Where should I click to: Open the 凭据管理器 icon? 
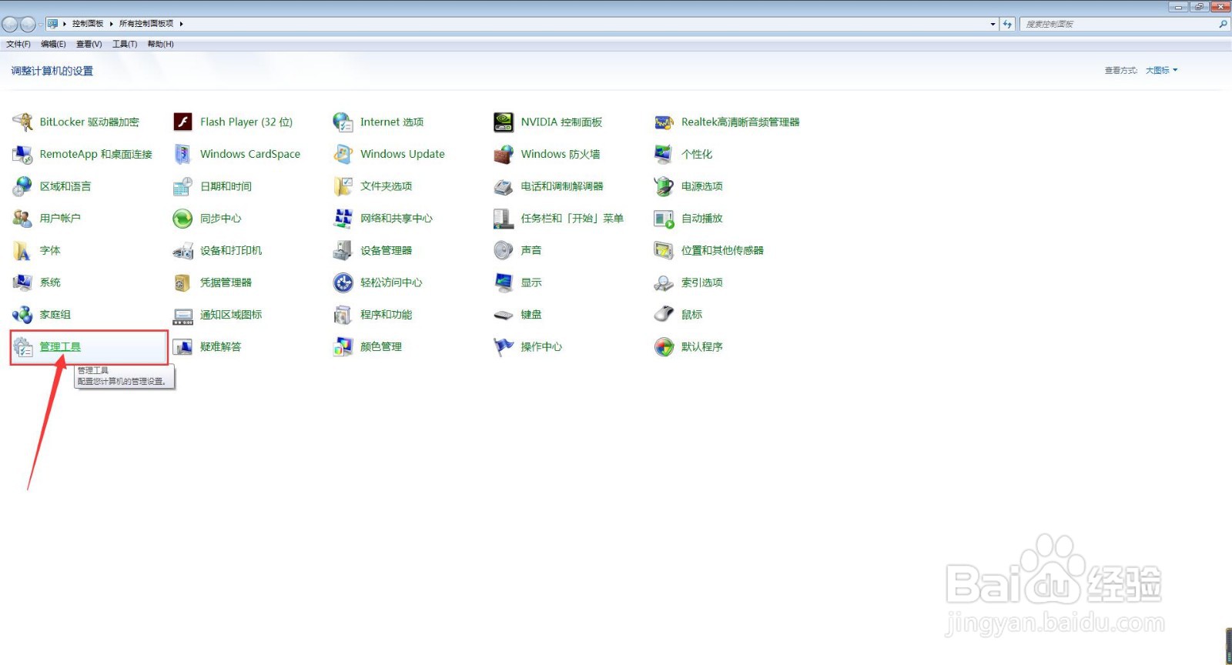click(182, 282)
